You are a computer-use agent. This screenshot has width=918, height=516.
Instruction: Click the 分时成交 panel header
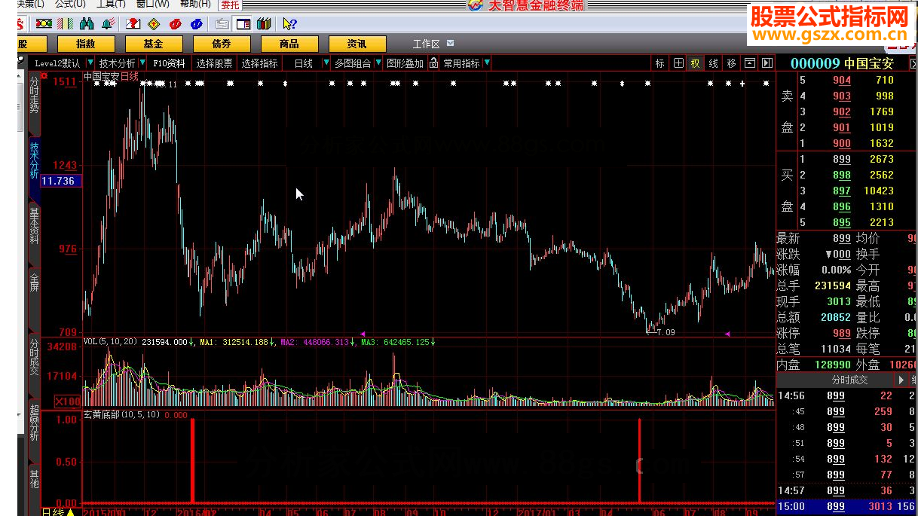(849, 380)
